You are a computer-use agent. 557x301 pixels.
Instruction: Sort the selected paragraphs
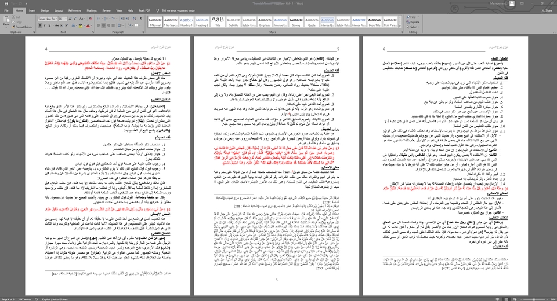[134, 19]
